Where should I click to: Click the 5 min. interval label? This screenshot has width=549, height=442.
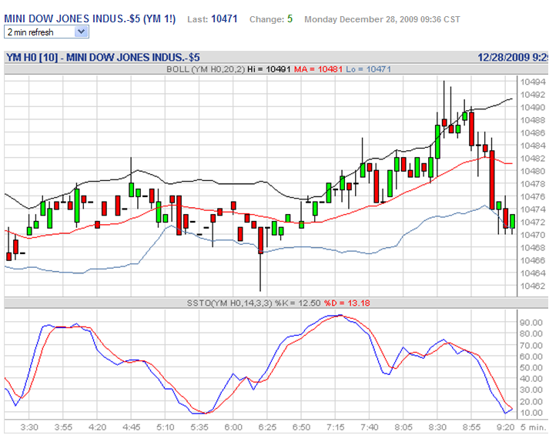tap(534, 427)
